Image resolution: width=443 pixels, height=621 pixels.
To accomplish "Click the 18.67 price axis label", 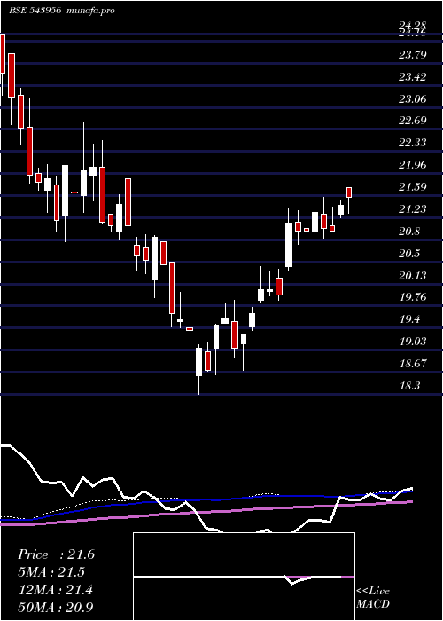I will (x=413, y=364).
